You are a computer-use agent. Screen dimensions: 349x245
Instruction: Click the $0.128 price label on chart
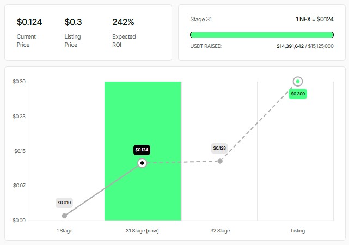click(219, 148)
